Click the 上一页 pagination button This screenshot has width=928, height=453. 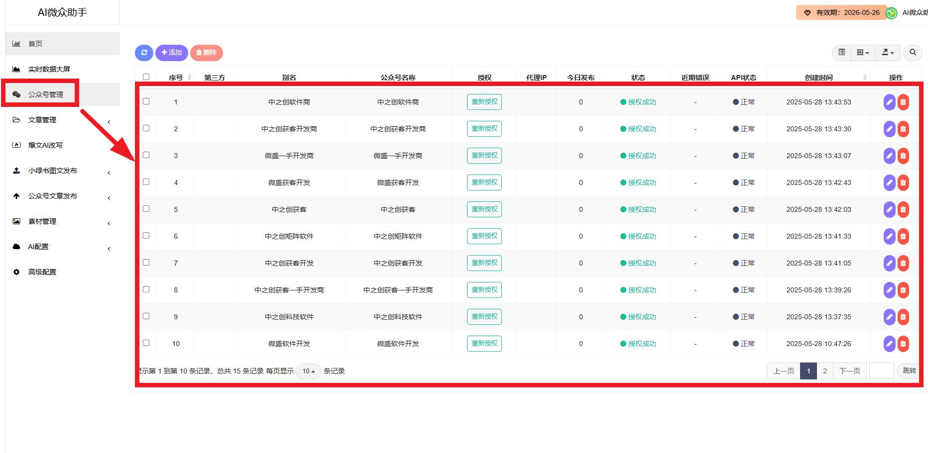(x=784, y=371)
